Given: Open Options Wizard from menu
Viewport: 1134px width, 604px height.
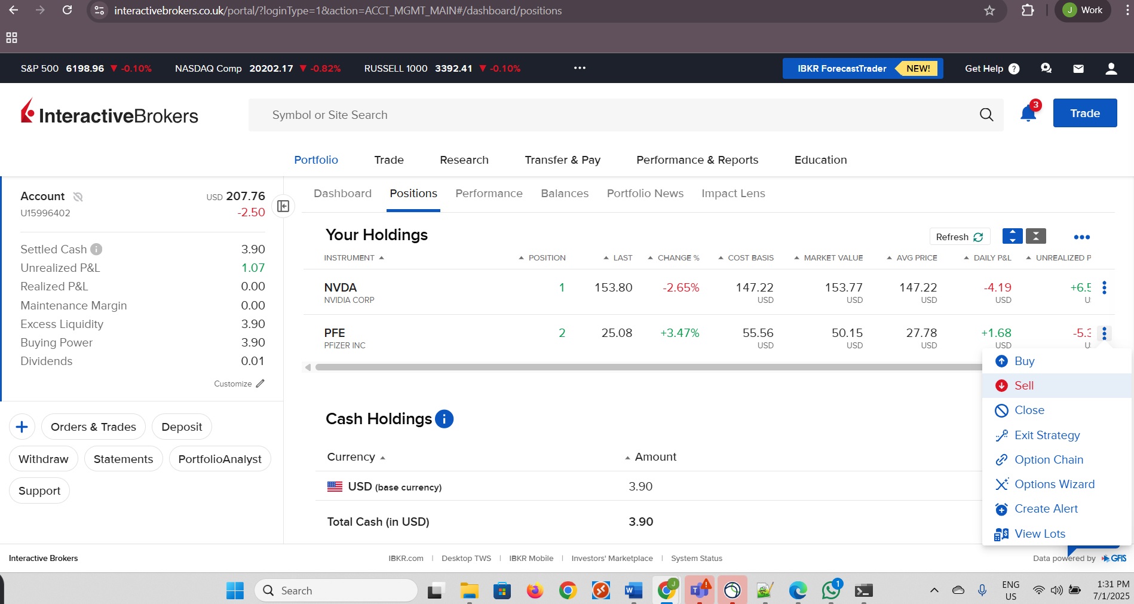Looking at the screenshot, I should 1057,484.
